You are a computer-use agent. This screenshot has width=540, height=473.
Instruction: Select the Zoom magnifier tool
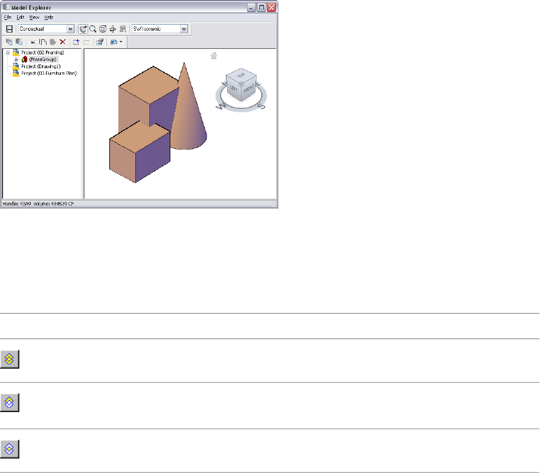[93, 29]
